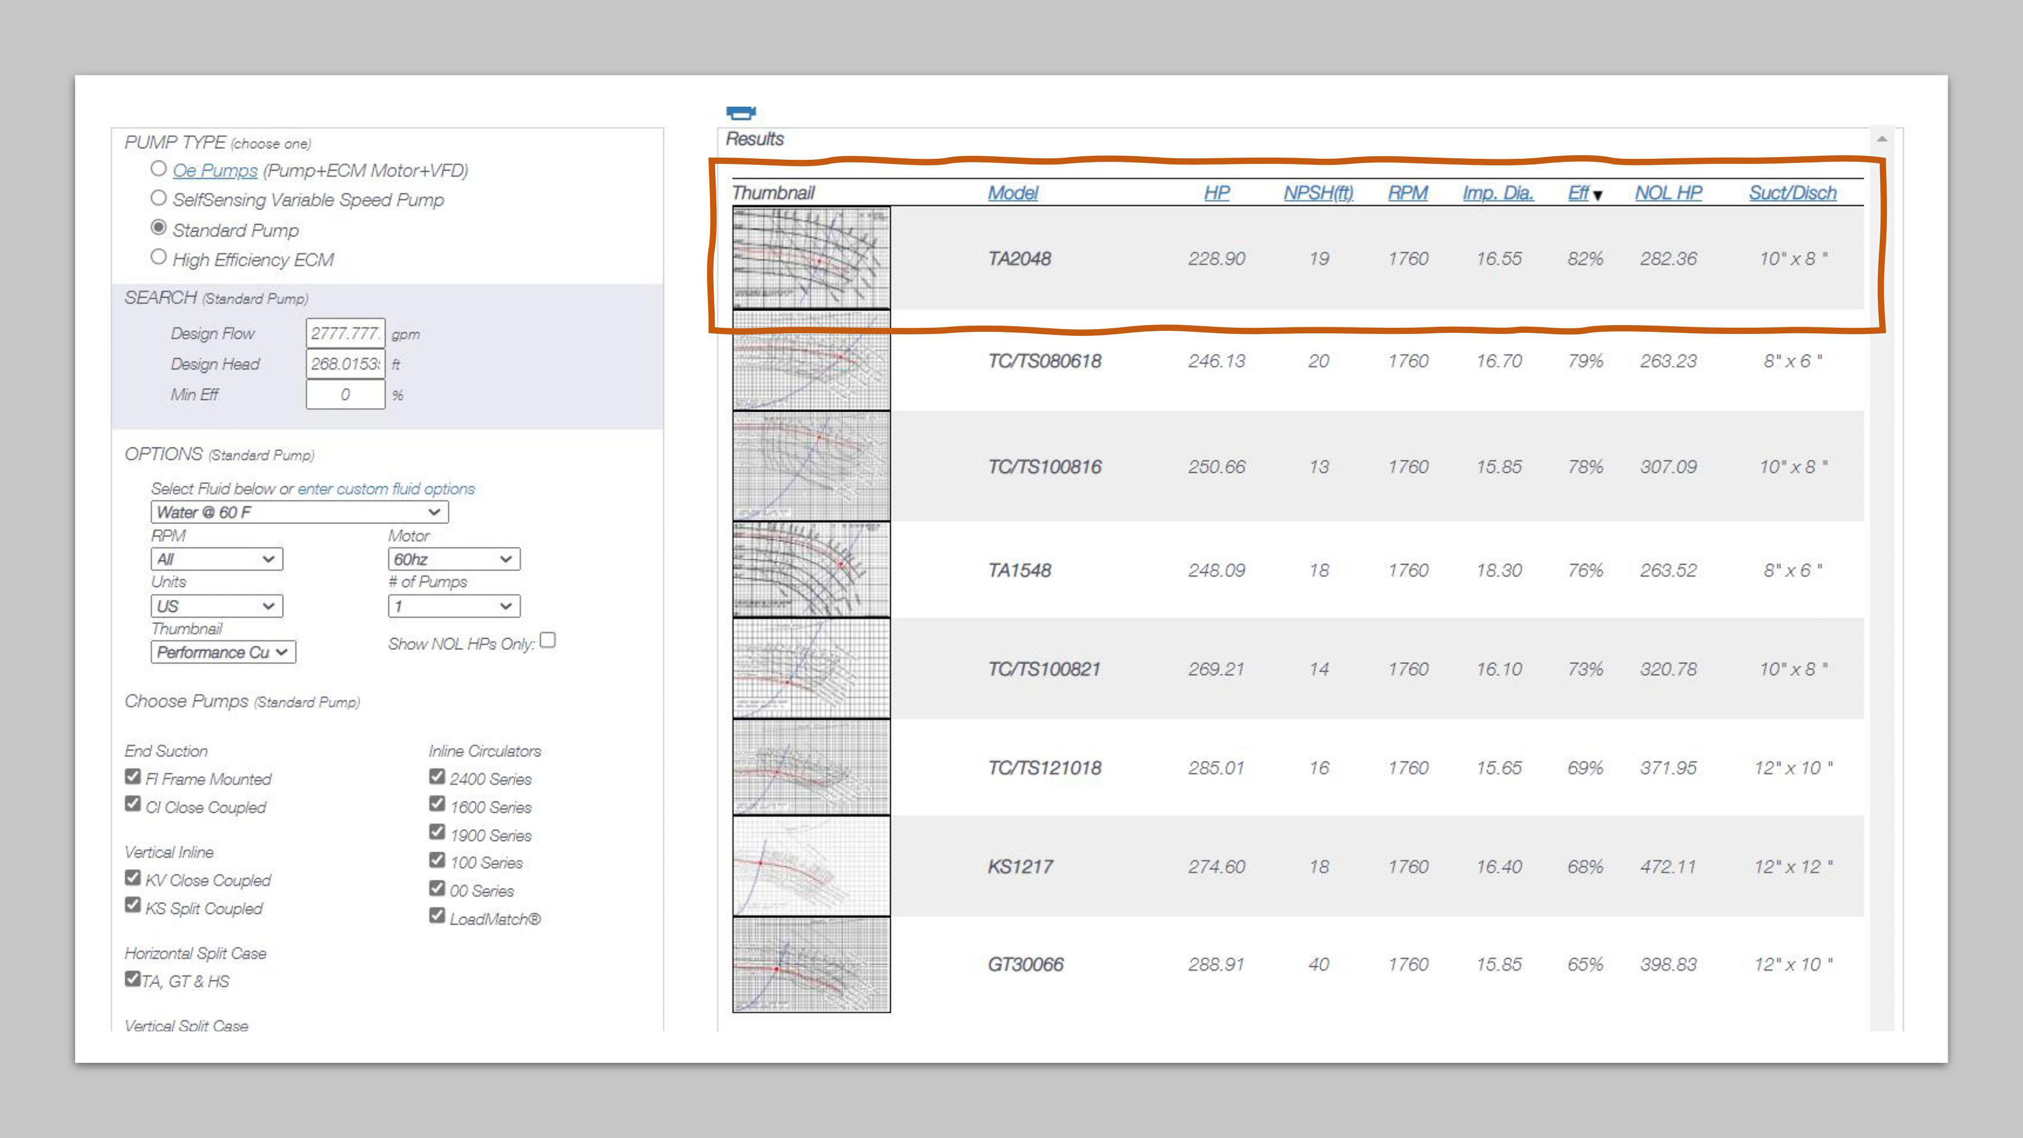Select the High Efficiency ECM radio option
The height and width of the screenshot is (1138, 2023).
click(159, 257)
